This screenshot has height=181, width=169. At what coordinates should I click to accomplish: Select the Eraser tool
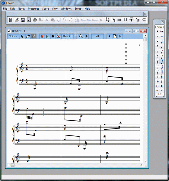28,37
